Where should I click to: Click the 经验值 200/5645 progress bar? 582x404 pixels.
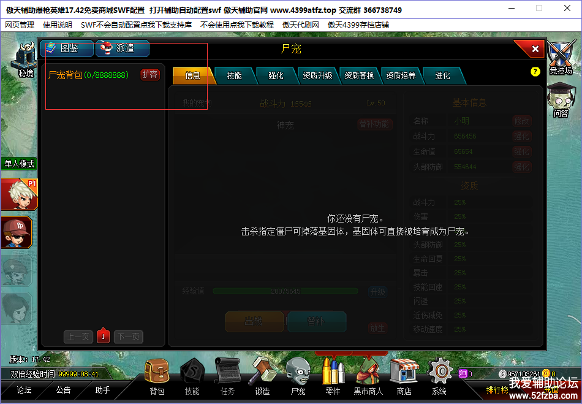[285, 291]
